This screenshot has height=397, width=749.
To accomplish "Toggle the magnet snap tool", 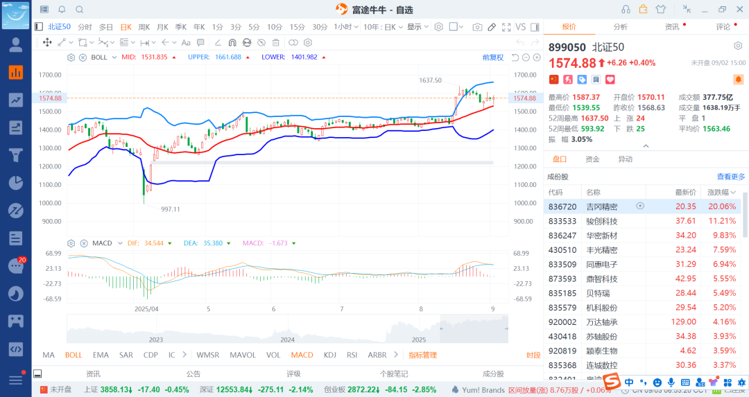I will 232,42.
